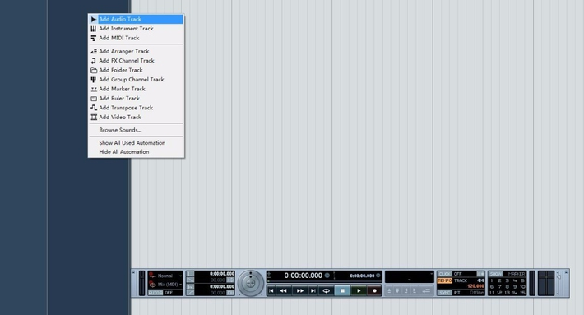
Task: Pick Add Marker Track
Action: pos(136,89)
